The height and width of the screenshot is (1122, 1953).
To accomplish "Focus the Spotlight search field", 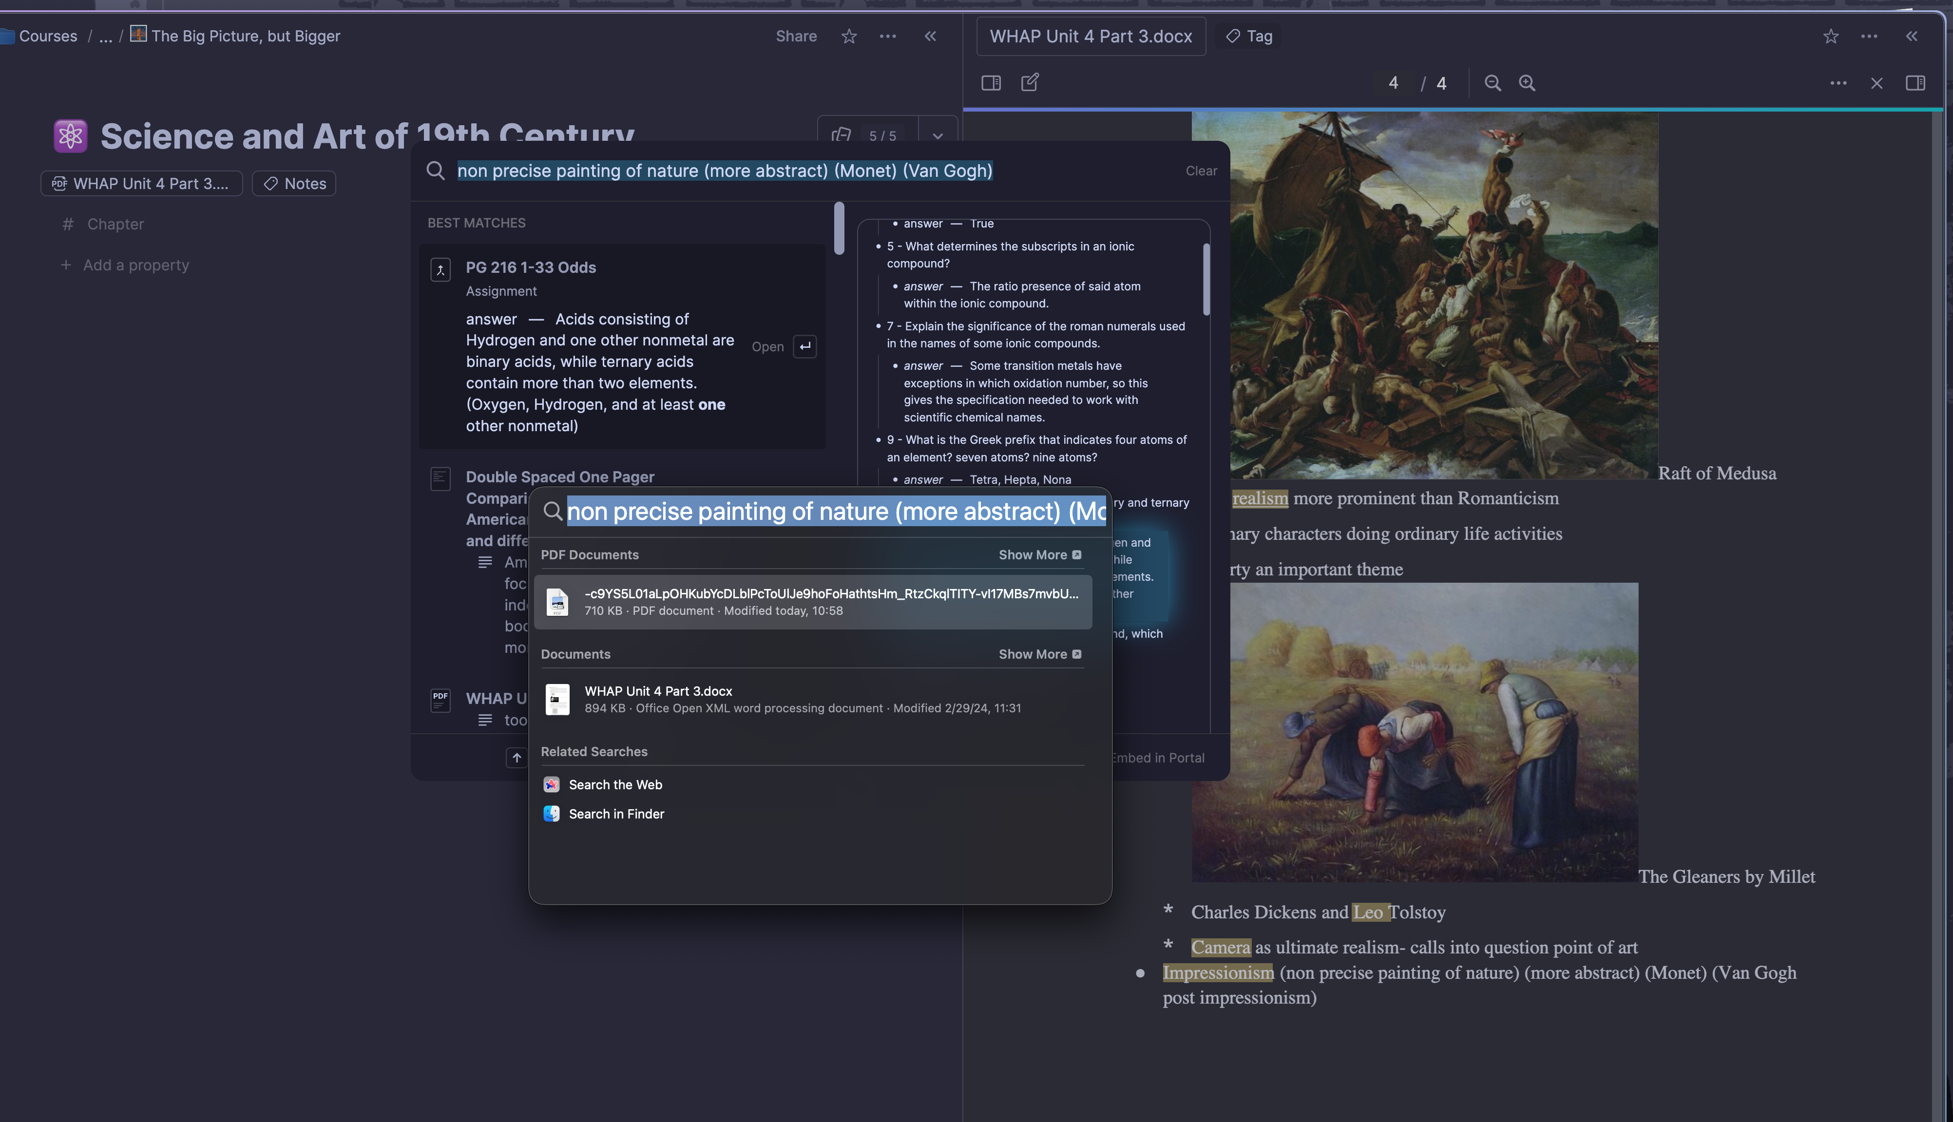I will coord(836,511).
